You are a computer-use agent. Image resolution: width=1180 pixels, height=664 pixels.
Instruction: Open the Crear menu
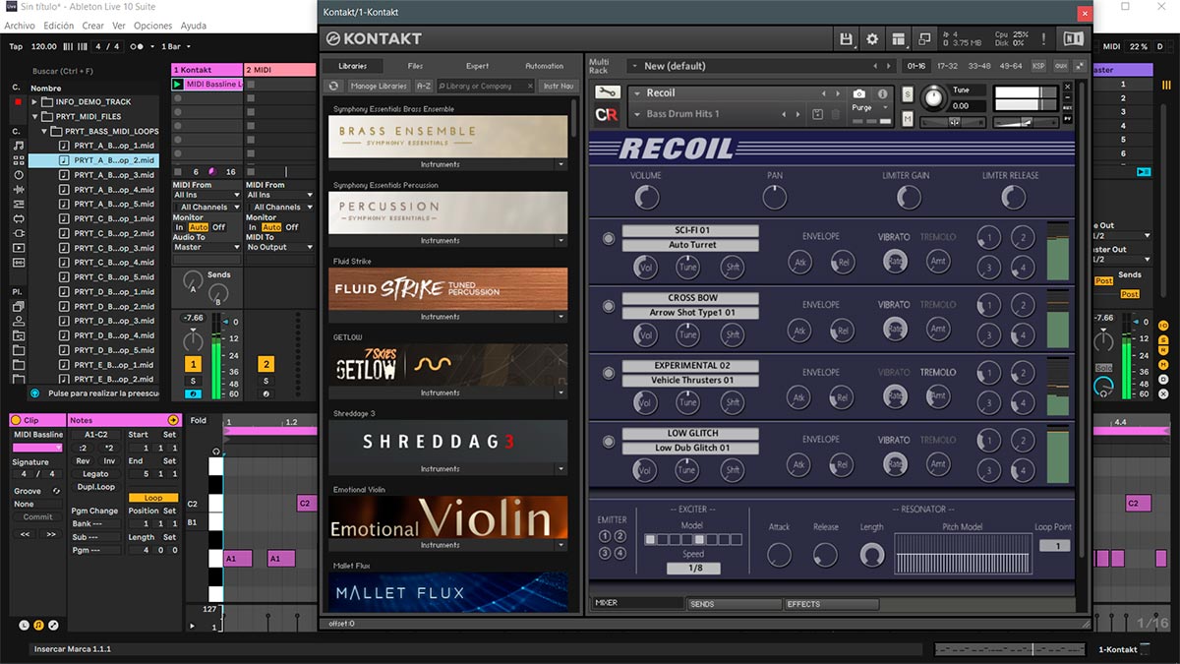pyautogui.click(x=92, y=26)
